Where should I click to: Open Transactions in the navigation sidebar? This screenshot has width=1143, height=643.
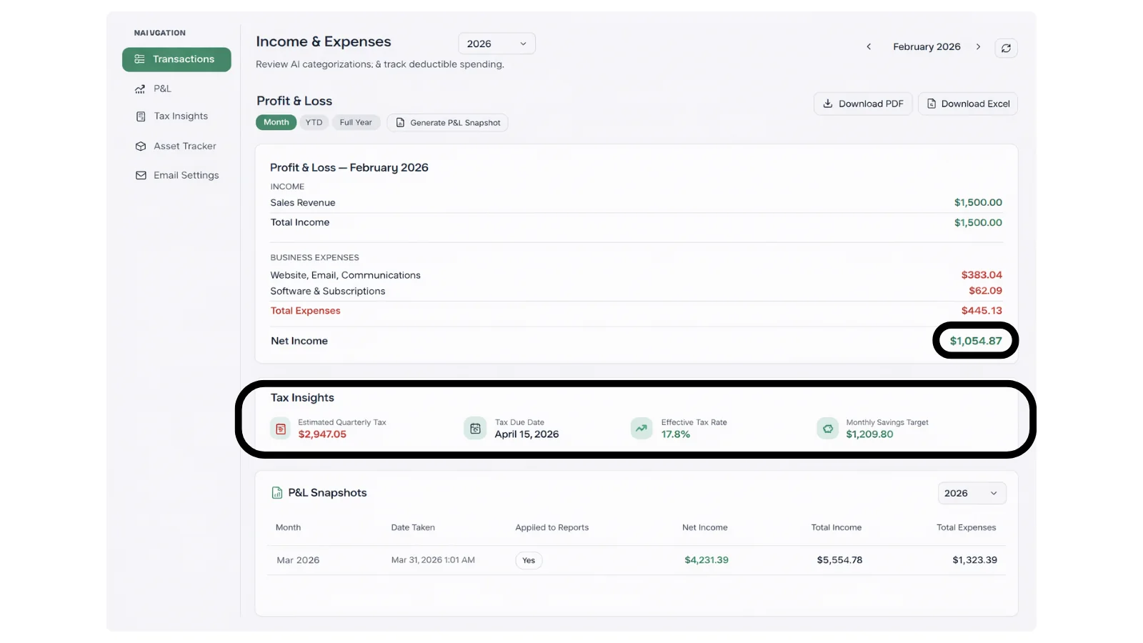click(176, 59)
